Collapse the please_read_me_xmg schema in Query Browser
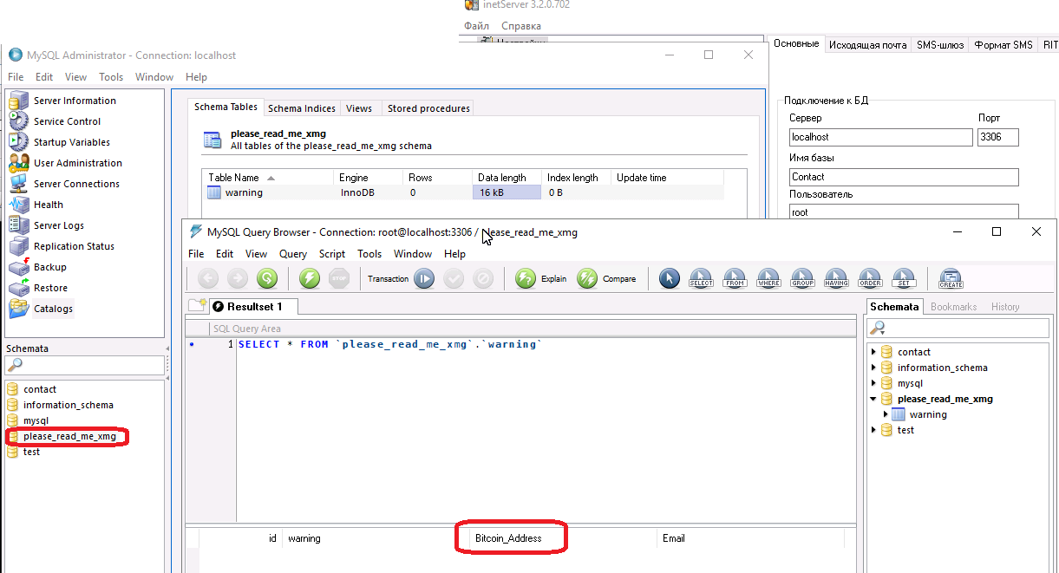This screenshot has width=1059, height=573. point(873,399)
